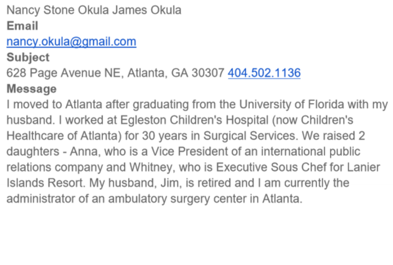This screenshot has height=265, width=393.
Task: Click the words 'Surgical Services'
Action: 249,136
